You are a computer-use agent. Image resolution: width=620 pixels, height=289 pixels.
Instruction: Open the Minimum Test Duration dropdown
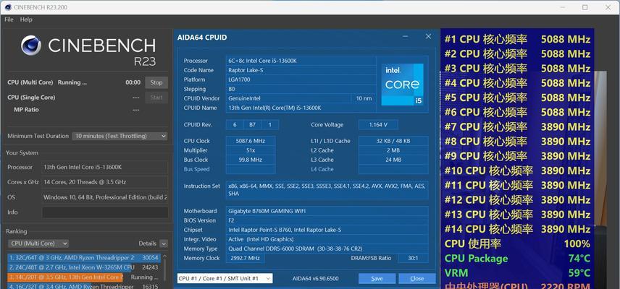coord(120,136)
